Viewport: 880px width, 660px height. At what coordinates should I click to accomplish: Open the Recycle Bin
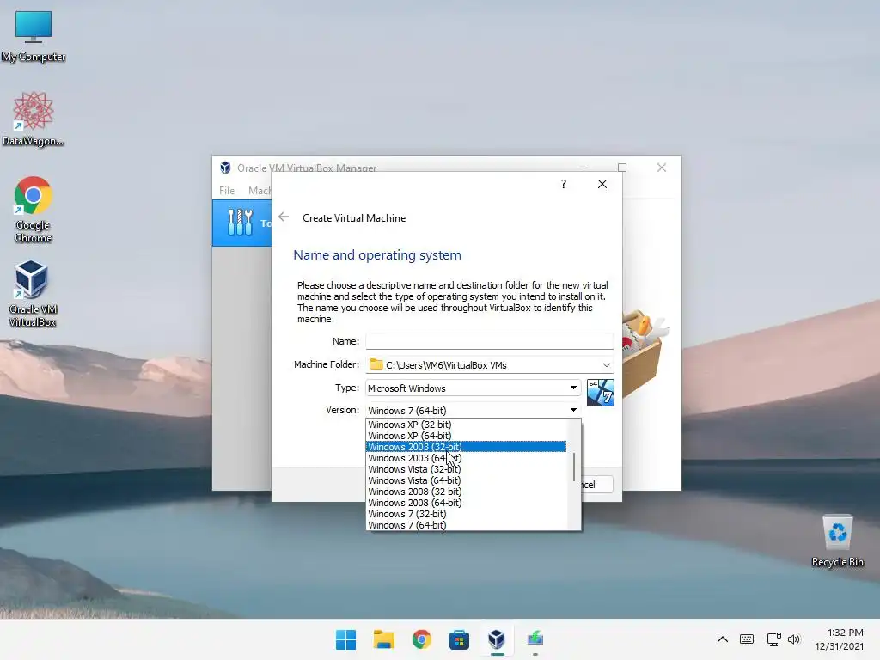[x=837, y=541]
